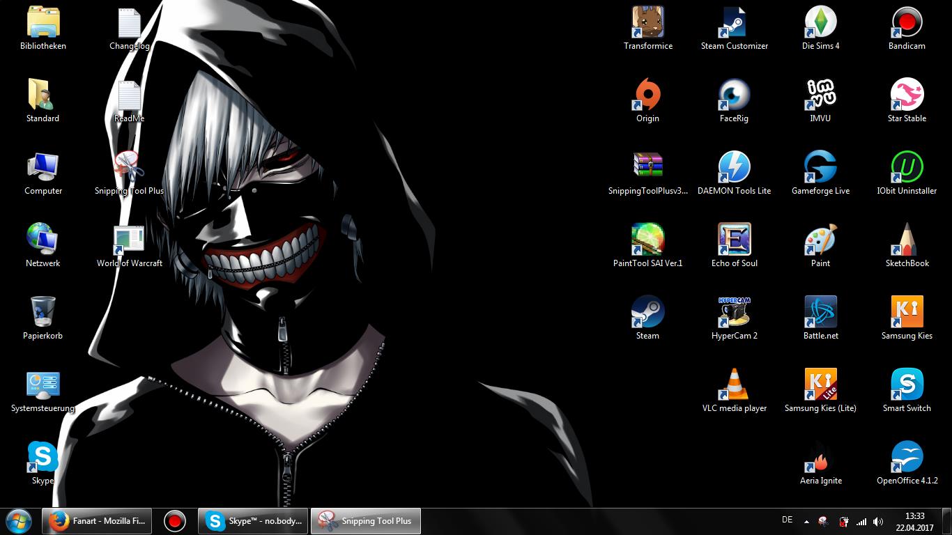Switch to the Skype taskbar window
The image size is (952, 535).
253,521
